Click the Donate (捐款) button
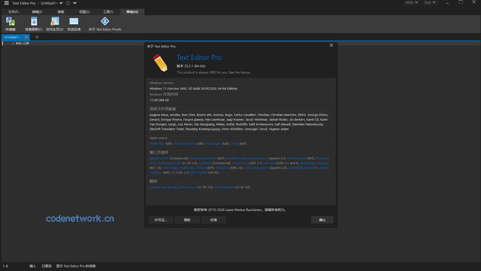Screen dimensions: 481x271 [187, 220]
